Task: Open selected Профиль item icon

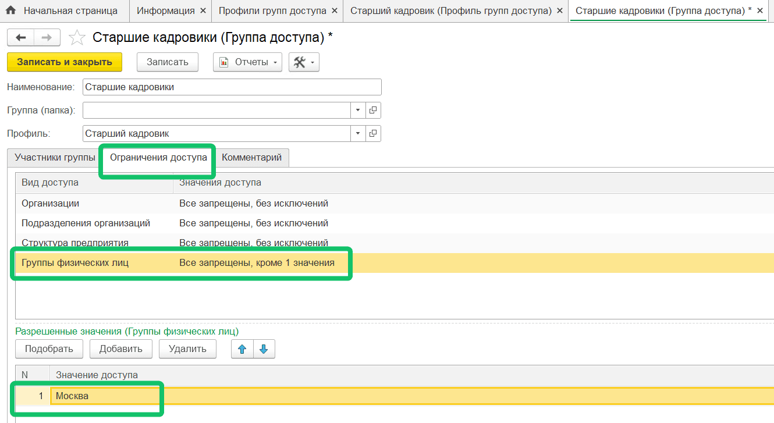Action: 374,133
